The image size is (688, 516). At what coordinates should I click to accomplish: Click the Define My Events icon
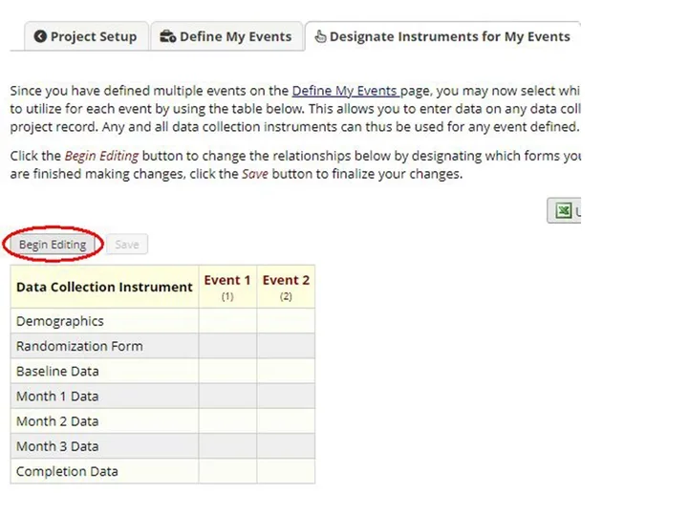coord(167,37)
